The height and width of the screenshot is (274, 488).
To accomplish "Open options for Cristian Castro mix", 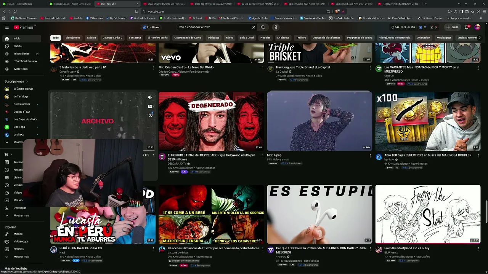I will coord(262,68).
